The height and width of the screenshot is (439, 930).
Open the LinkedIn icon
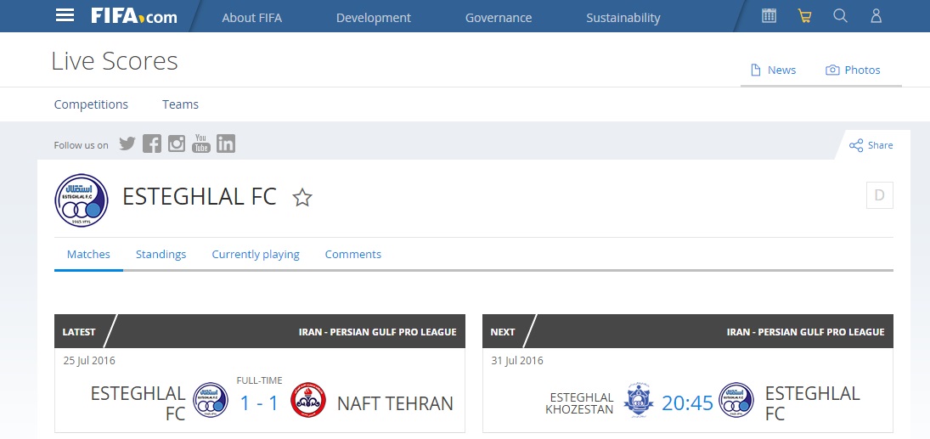[226, 144]
